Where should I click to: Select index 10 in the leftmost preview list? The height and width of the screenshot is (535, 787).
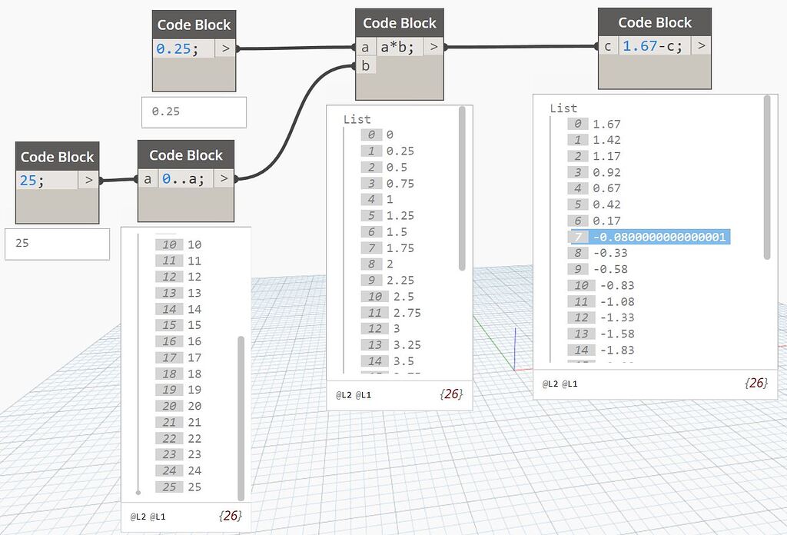click(182, 244)
